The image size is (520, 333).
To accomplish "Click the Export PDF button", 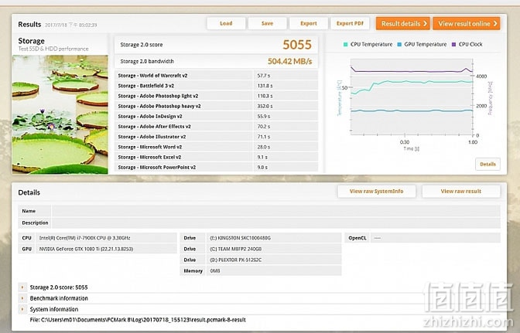I will 350,23.
